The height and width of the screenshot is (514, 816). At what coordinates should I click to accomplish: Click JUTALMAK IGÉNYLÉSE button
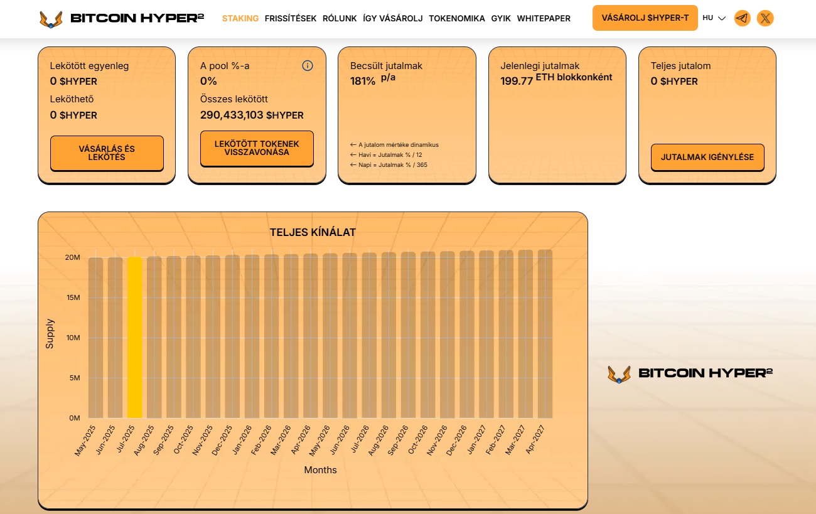click(x=707, y=157)
